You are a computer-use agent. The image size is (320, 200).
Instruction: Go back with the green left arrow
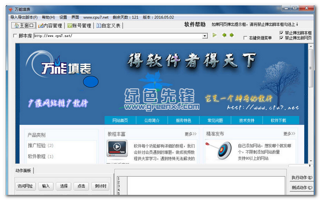click(224, 35)
